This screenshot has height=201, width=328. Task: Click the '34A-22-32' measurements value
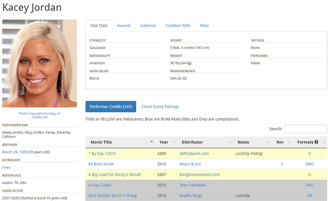point(178,78)
